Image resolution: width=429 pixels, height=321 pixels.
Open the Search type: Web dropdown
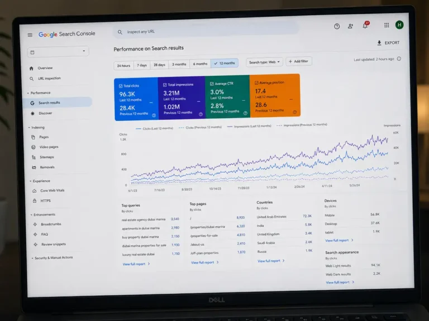pyautogui.click(x=264, y=62)
